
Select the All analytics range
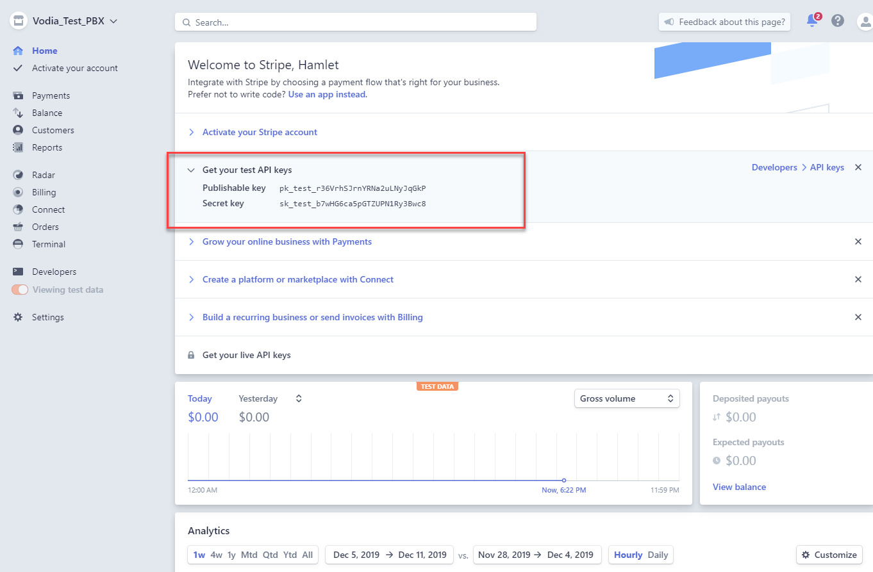[308, 555]
